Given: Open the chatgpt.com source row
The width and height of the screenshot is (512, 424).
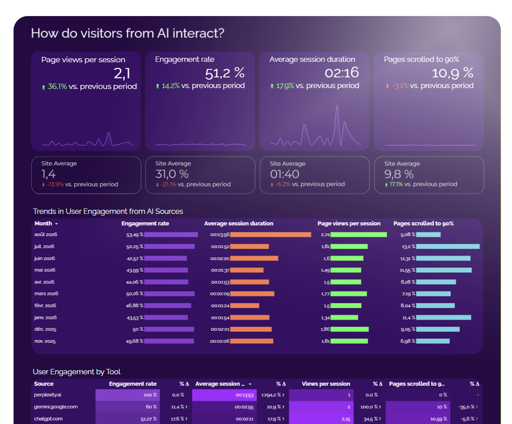Looking at the screenshot, I should (x=48, y=419).
